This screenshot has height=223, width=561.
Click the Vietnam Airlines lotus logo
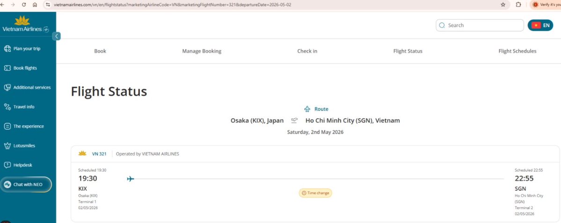pyautogui.click(x=25, y=24)
